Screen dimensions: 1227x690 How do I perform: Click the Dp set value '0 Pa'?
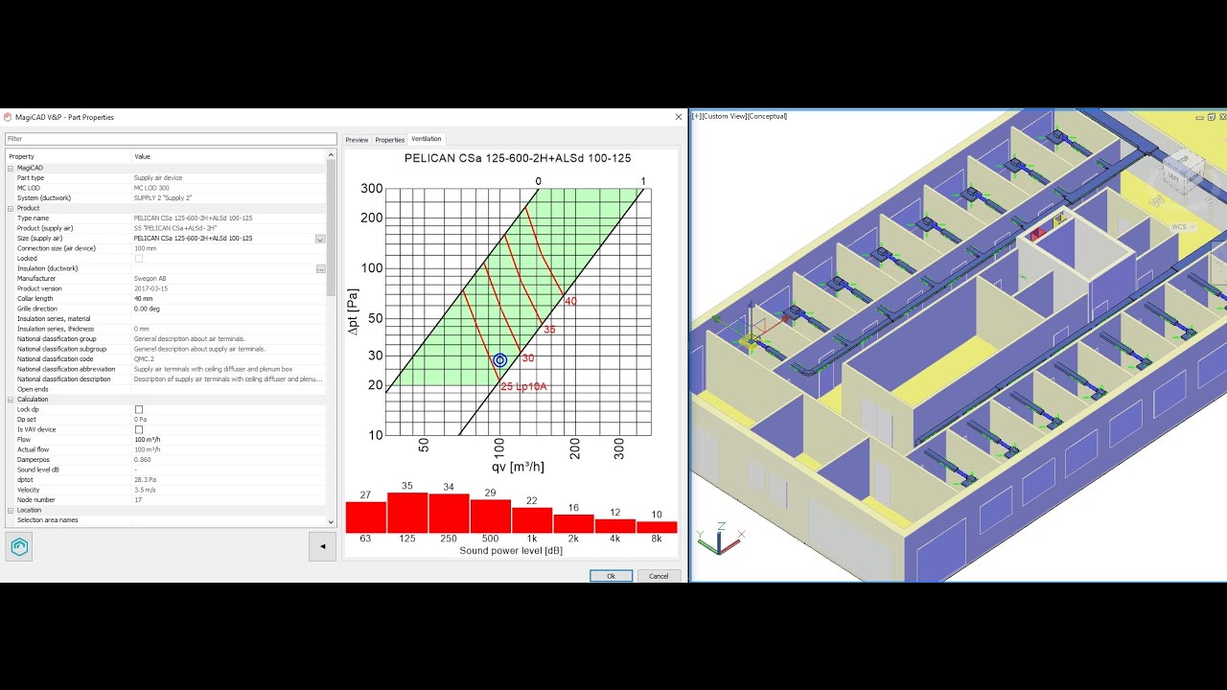[140, 420]
